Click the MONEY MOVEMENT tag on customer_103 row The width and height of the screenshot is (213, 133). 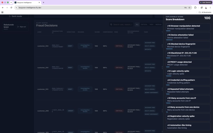click(151, 93)
